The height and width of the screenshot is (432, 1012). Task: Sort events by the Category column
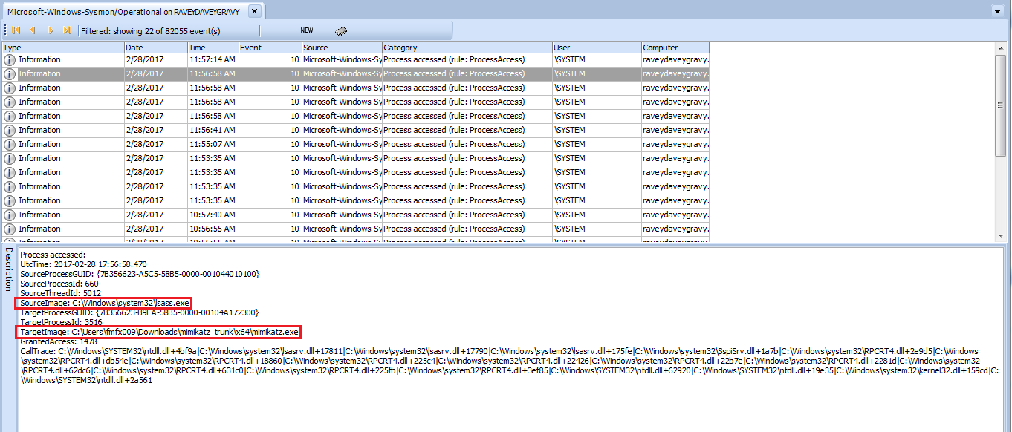(467, 48)
